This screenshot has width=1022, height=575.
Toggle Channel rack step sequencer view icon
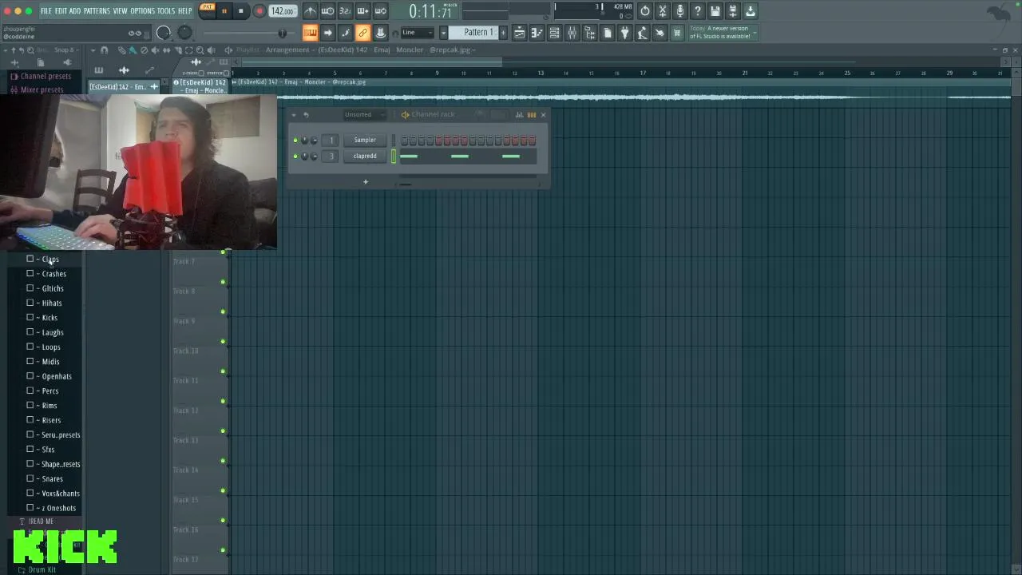(532, 115)
